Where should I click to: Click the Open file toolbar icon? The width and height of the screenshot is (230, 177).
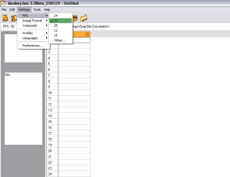pyautogui.click(x=14, y=18)
